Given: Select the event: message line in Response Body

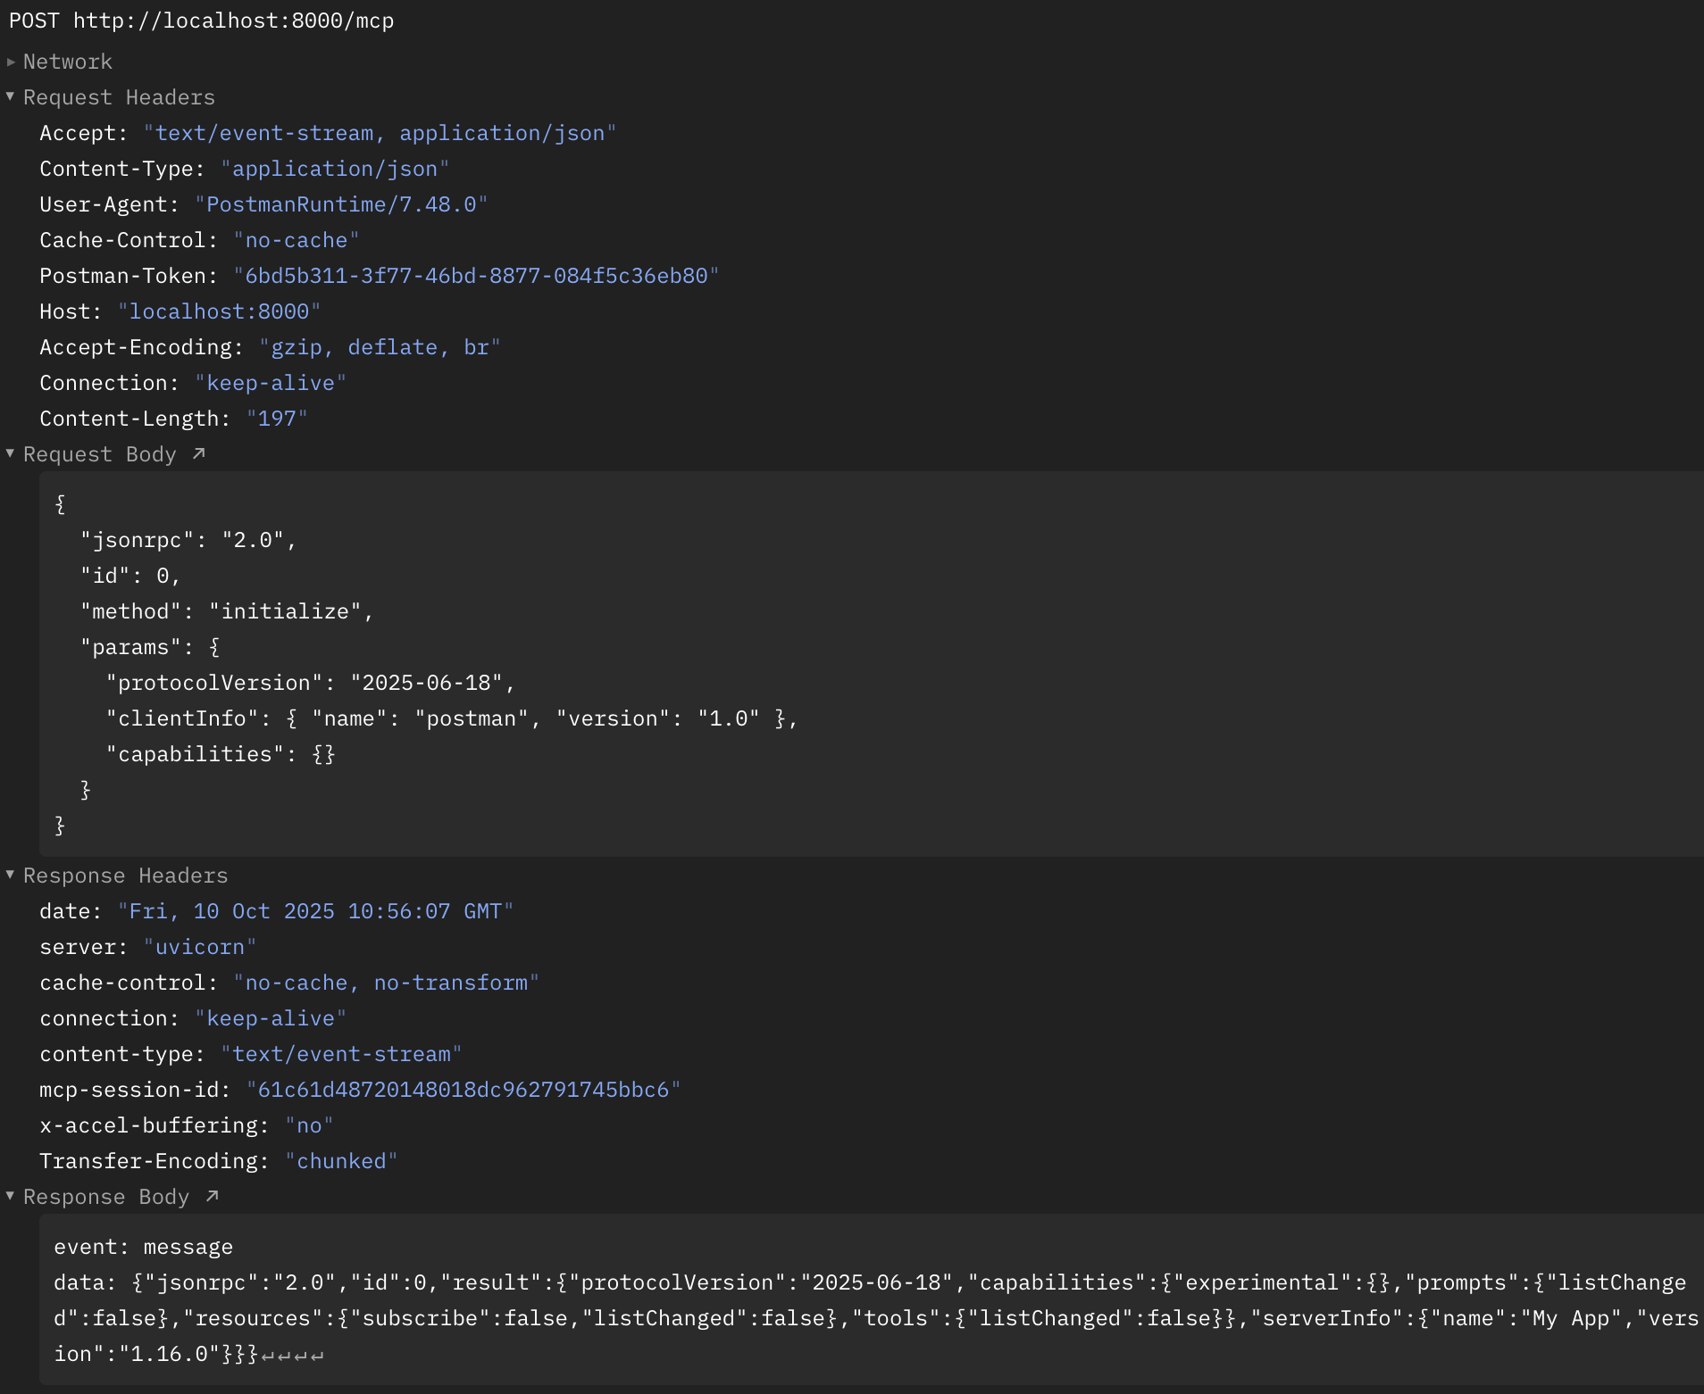Looking at the screenshot, I should coord(143,1246).
